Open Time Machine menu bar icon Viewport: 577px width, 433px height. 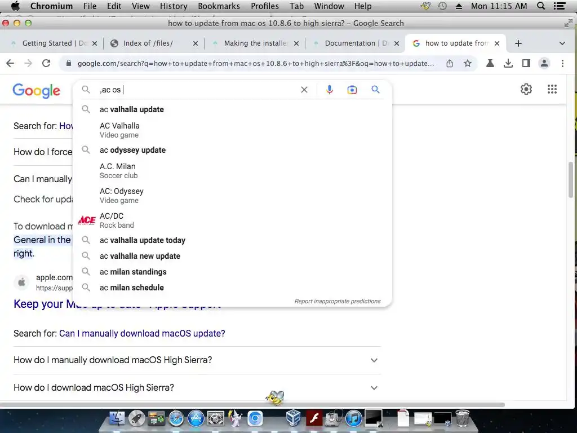[x=442, y=6]
